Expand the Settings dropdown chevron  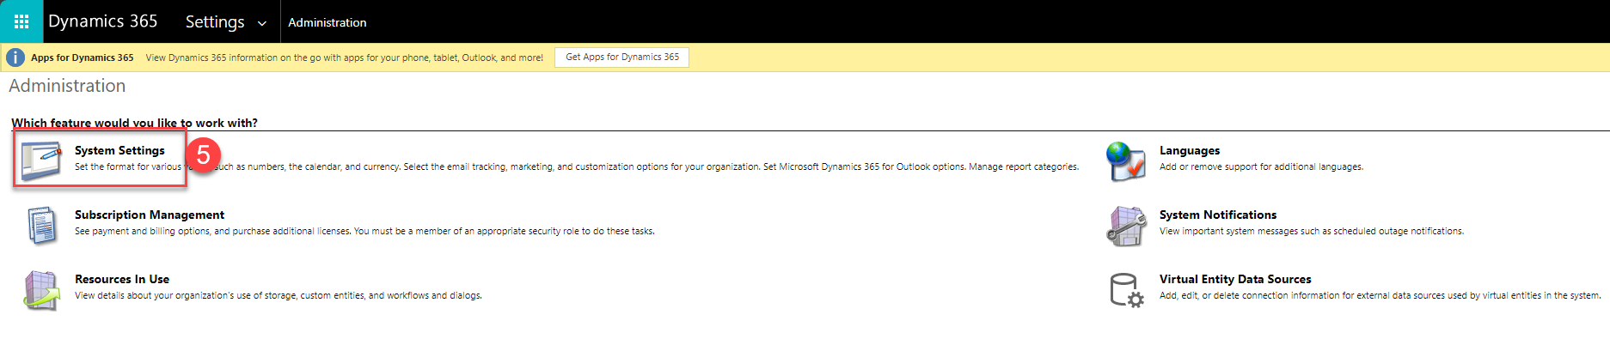(262, 23)
